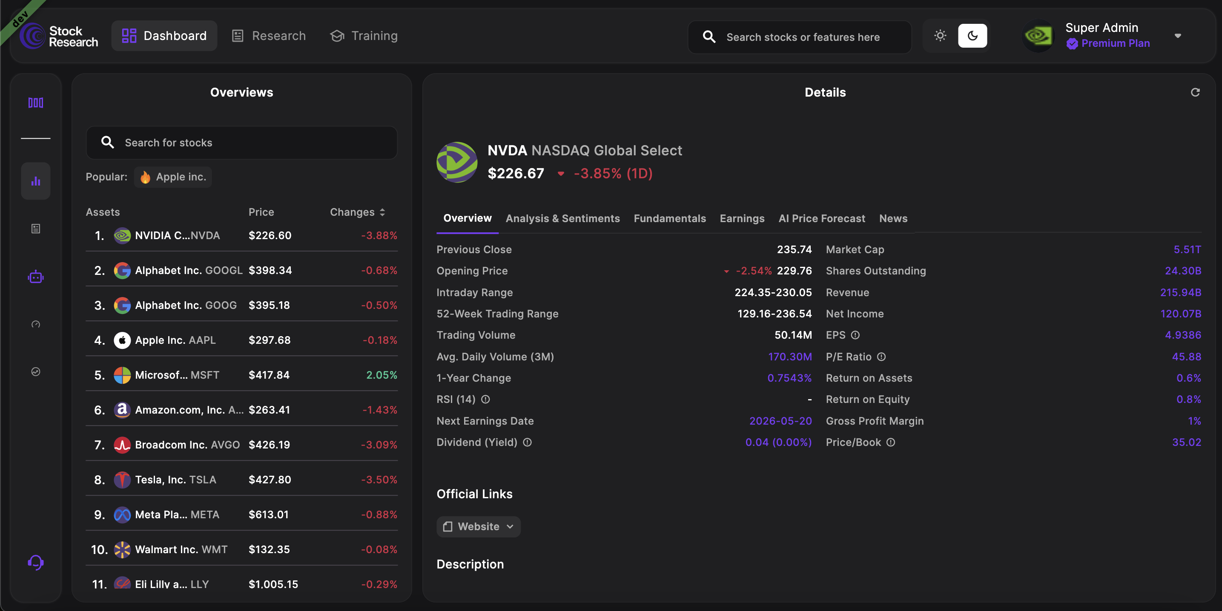Image resolution: width=1222 pixels, height=611 pixels.
Task: Click the $427.80 Tesla price
Action: [x=270, y=480]
